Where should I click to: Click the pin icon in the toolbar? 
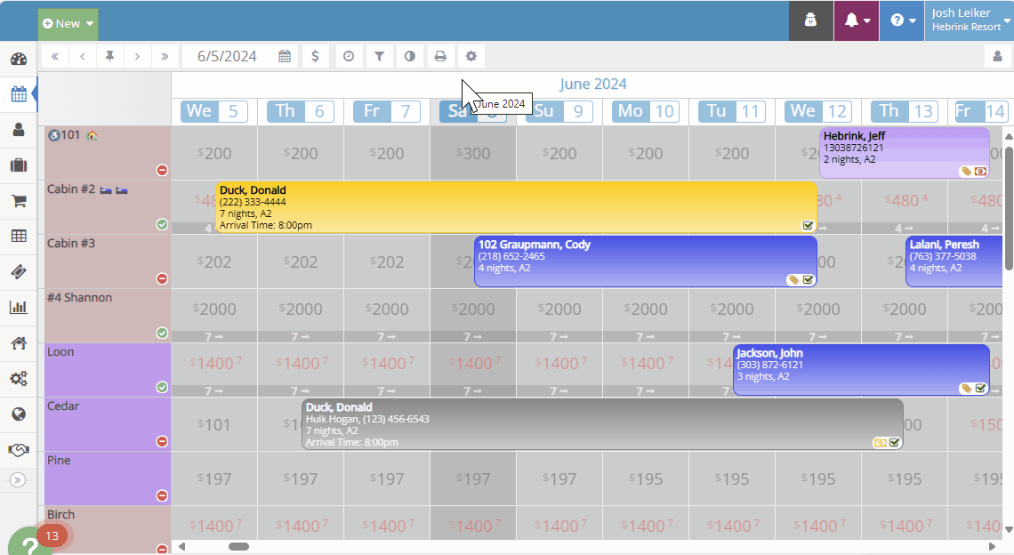[x=109, y=56]
